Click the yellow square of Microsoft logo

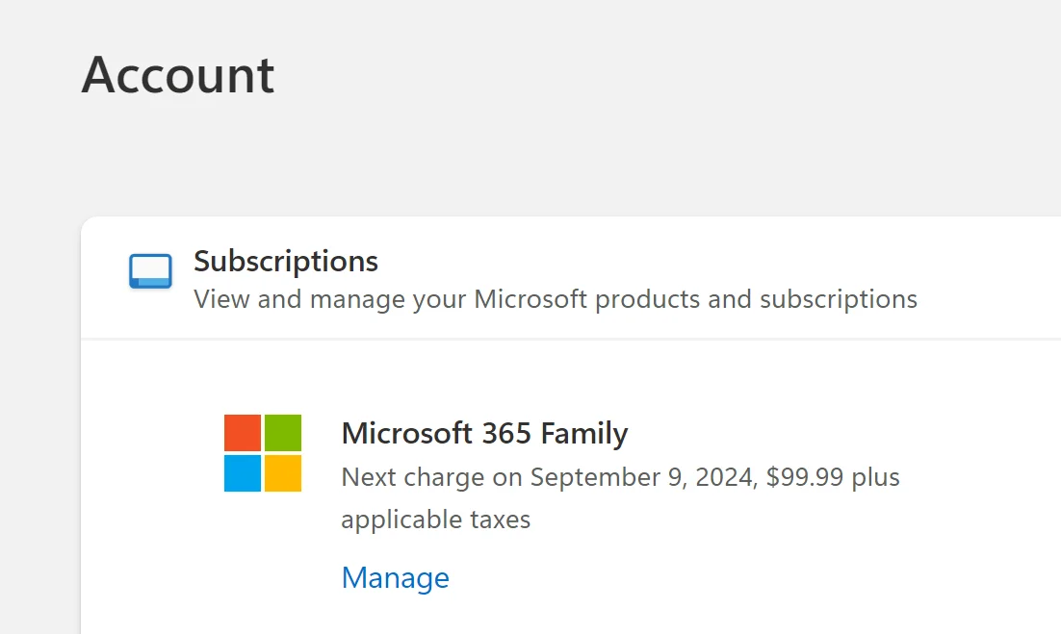pyautogui.click(x=283, y=473)
